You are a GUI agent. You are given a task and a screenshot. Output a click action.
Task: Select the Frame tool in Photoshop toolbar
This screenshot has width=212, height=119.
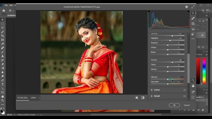(2, 40)
